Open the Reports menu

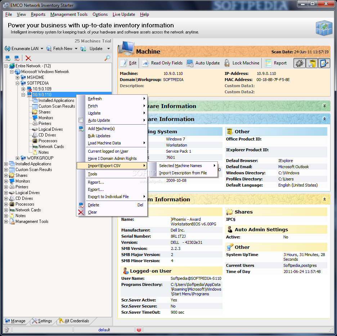[x=38, y=14]
